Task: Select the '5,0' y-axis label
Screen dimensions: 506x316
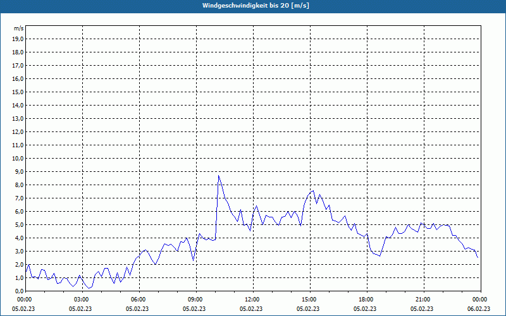Action: (x=19, y=225)
